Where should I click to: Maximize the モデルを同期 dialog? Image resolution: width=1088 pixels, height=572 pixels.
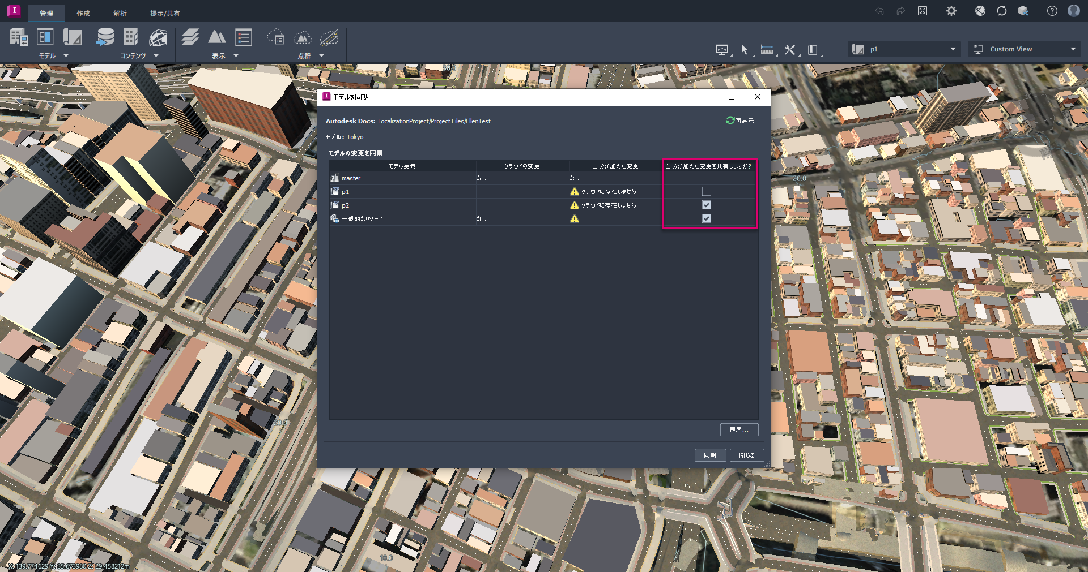pos(732,97)
